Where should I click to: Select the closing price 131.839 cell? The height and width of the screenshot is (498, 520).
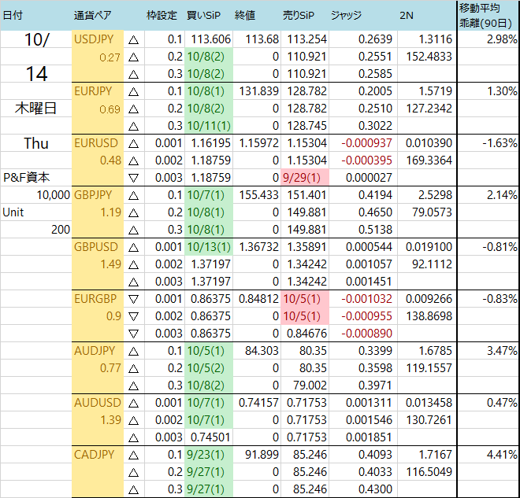click(x=257, y=91)
